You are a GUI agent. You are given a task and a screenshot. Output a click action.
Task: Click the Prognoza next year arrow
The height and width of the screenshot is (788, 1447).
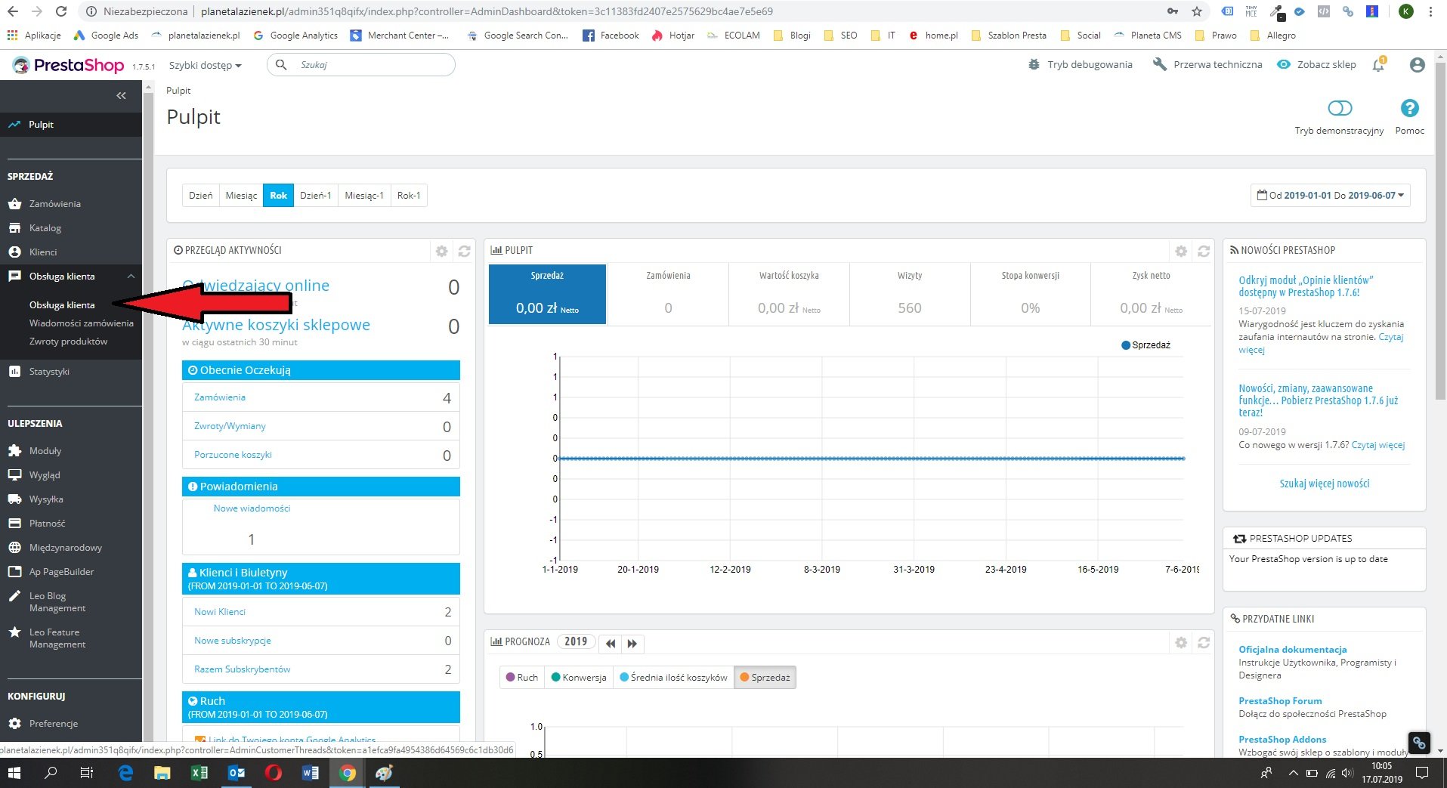click(x=632, y=643)
